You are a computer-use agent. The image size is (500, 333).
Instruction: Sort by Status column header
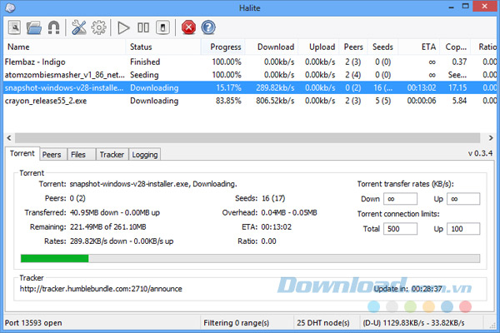click(x=163, y=47)
